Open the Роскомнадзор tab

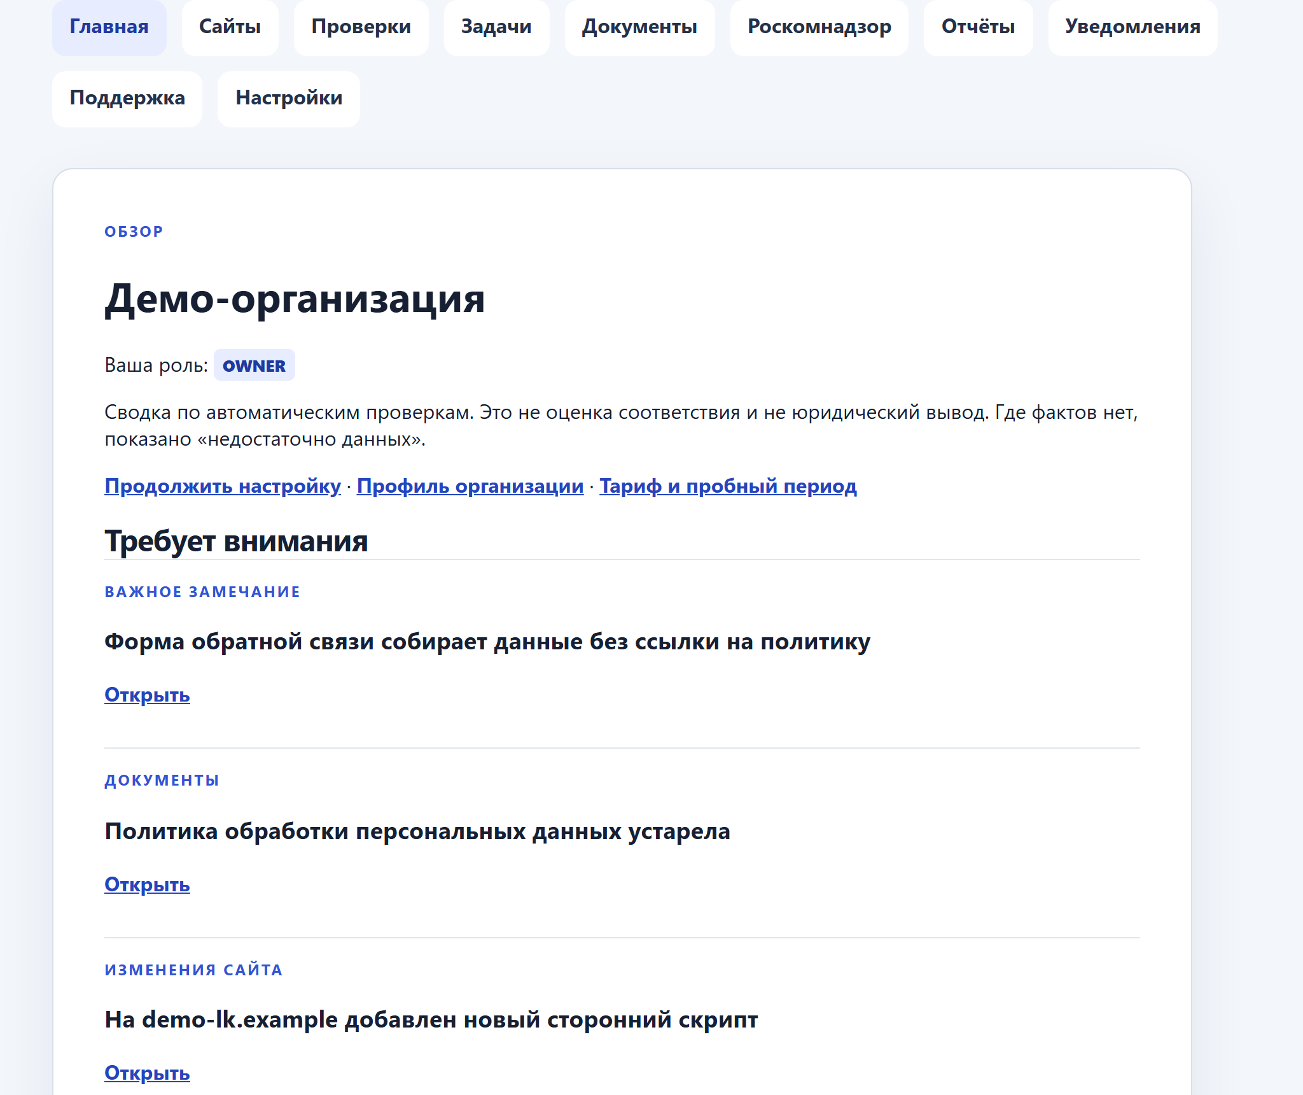[819, 27]
